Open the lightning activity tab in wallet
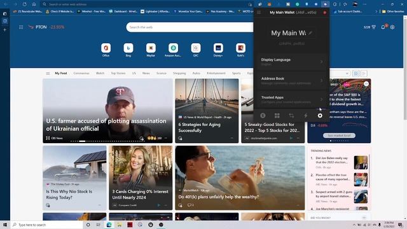The image size is (407, 229). click(x=305, y=116)
